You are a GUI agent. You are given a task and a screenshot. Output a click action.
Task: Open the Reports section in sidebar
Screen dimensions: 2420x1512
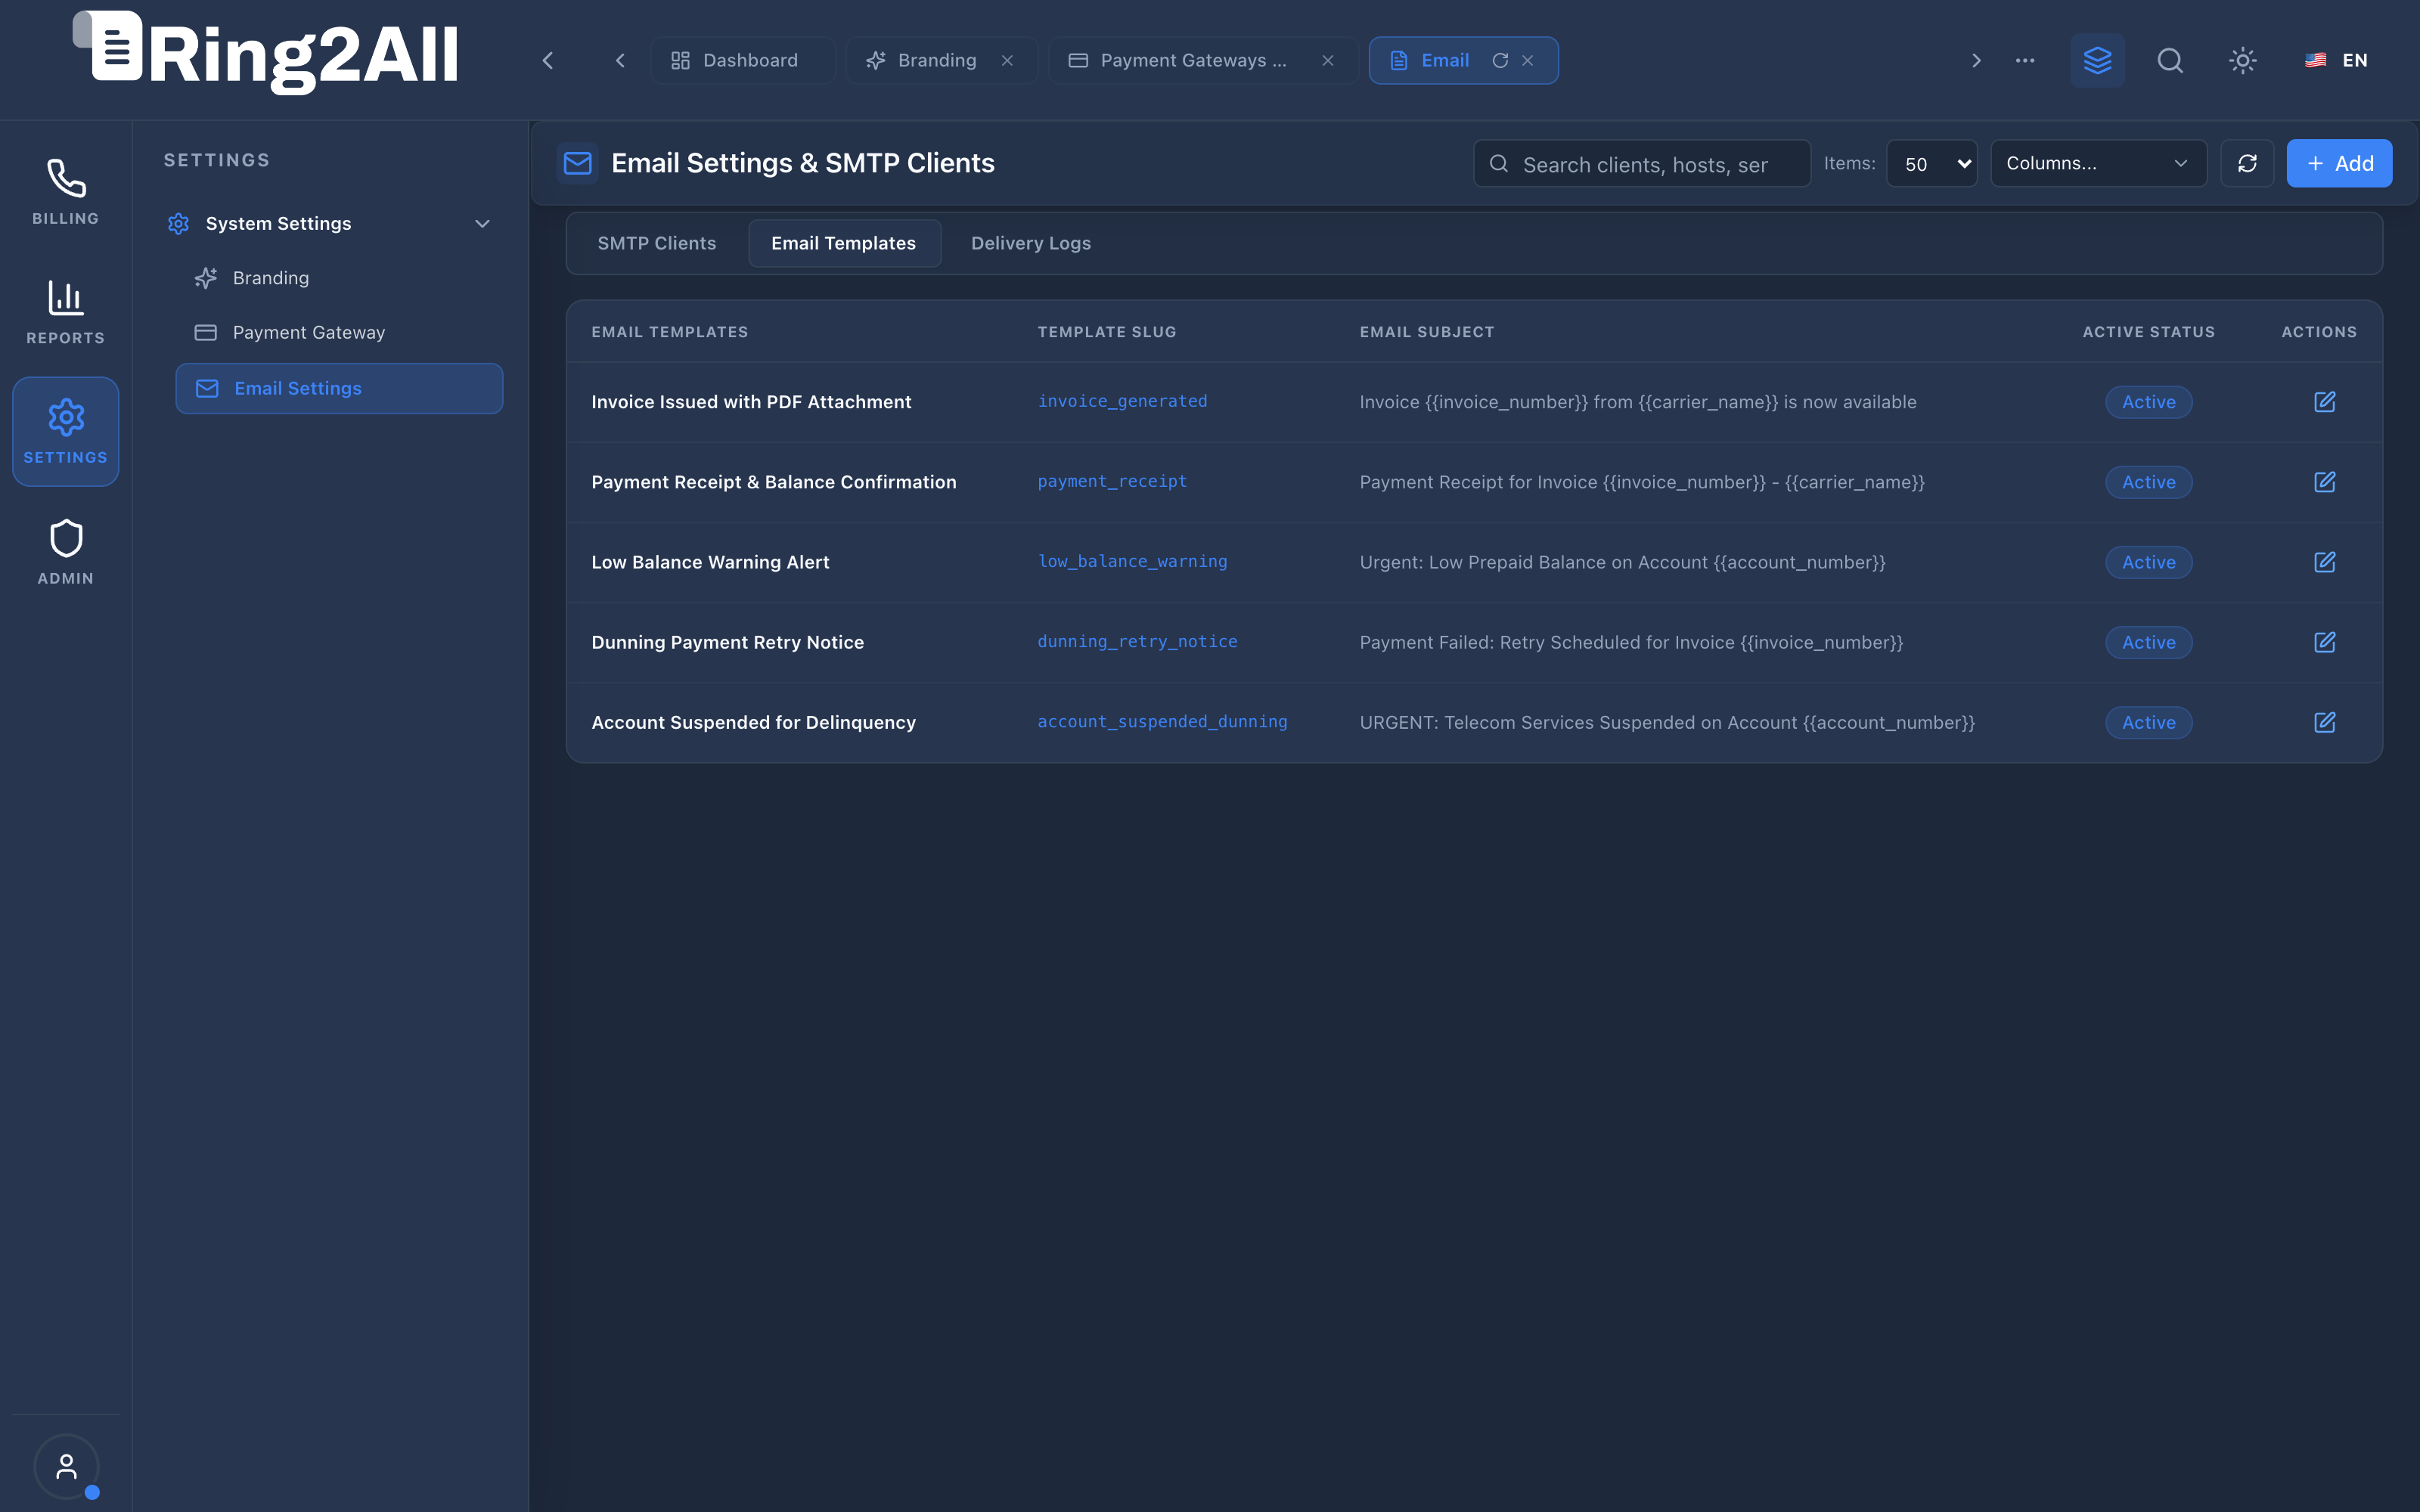tap(66, 312)
